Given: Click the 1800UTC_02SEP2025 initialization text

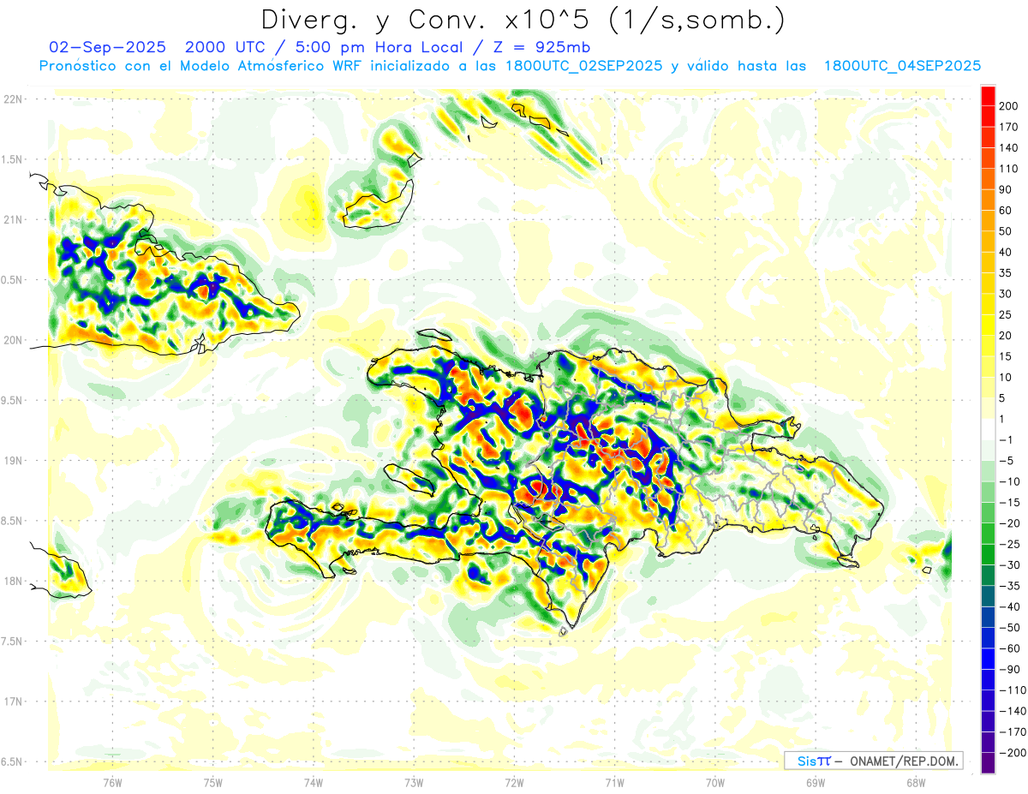Looking at the screenshot, I should pyautogui.click(x=584, y=66).
